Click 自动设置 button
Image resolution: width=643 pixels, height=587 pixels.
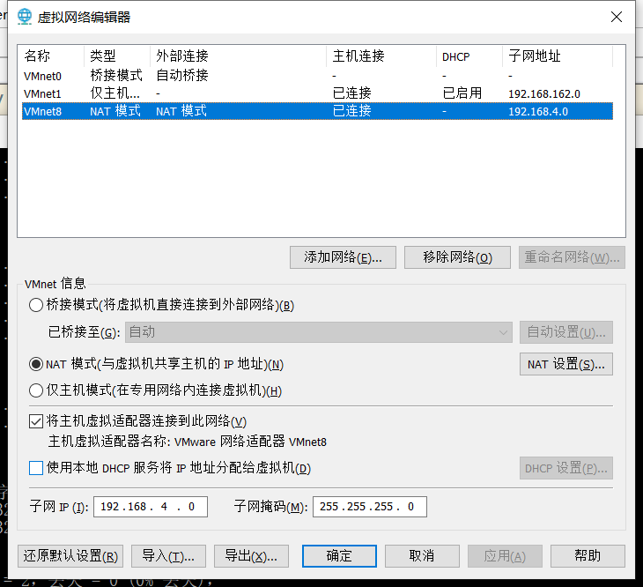tap(565, 332)
